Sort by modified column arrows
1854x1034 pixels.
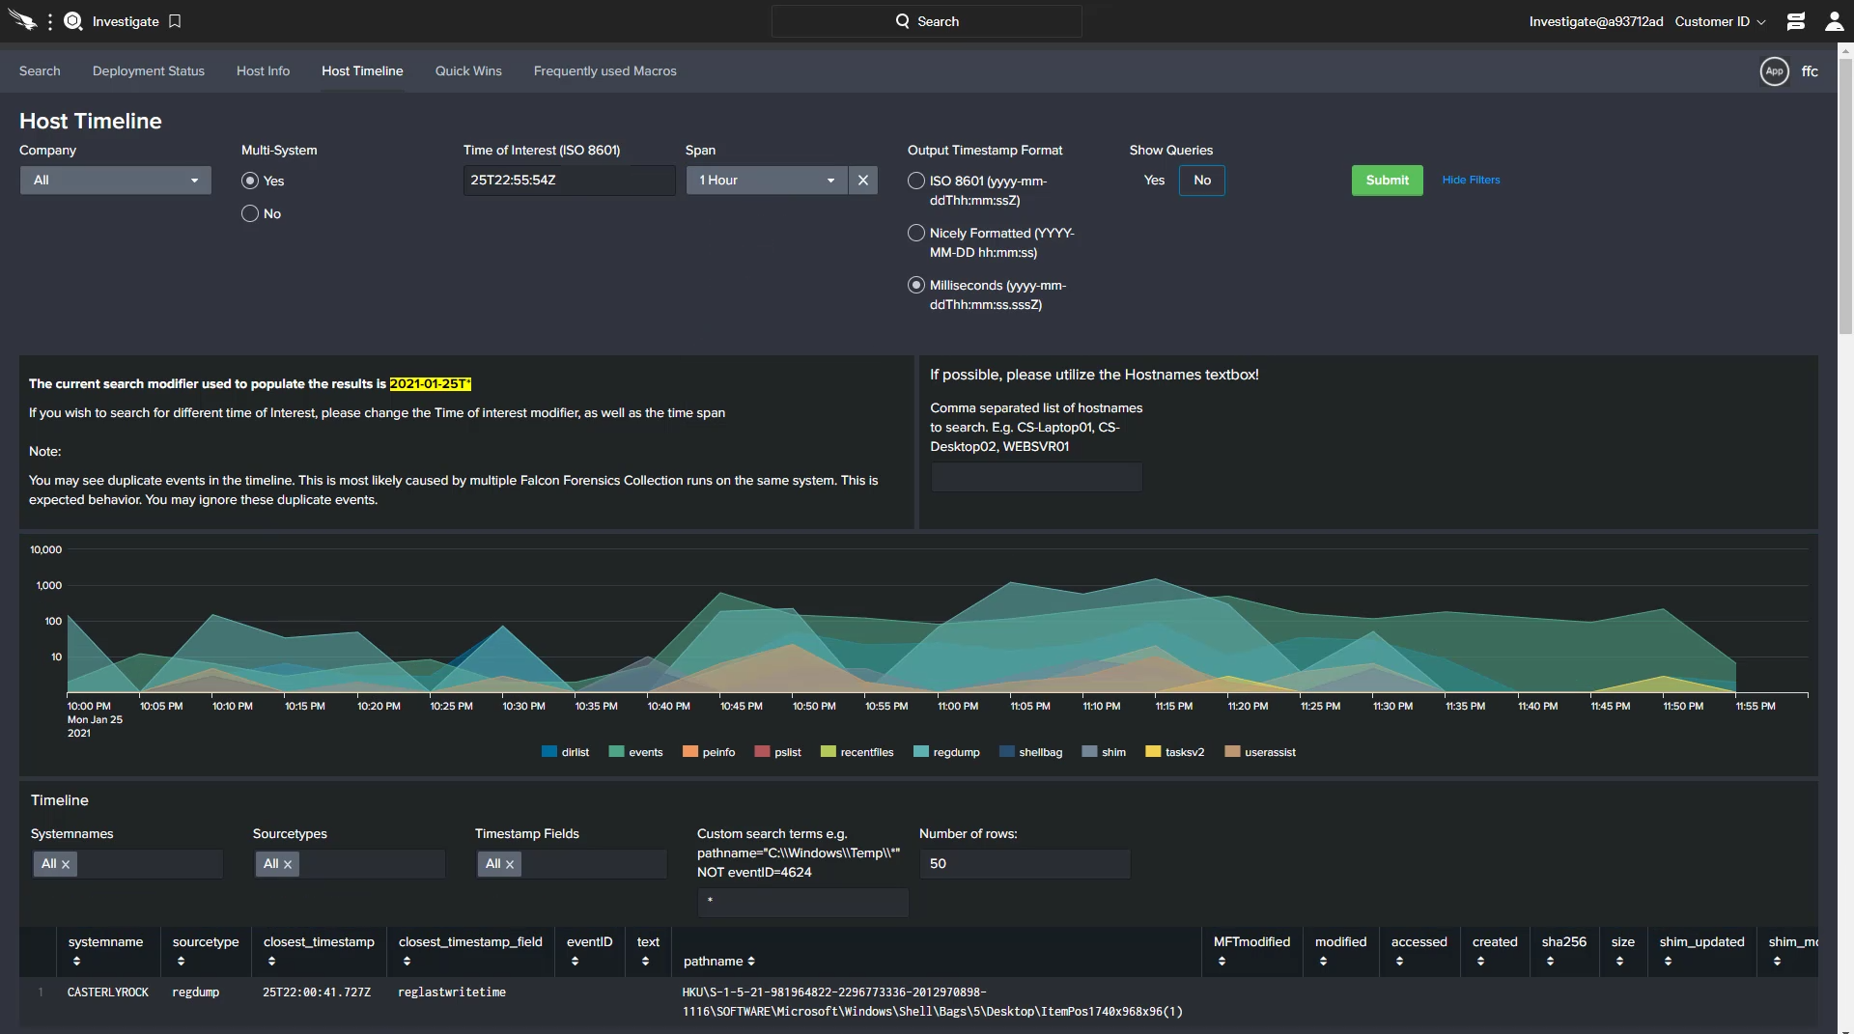(x=1324, y=962)
